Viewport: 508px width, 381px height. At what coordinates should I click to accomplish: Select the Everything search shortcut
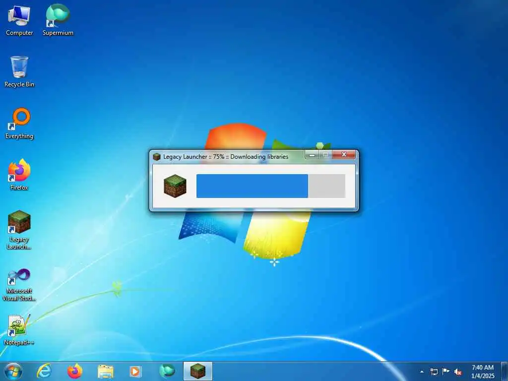tap(19, 124)
